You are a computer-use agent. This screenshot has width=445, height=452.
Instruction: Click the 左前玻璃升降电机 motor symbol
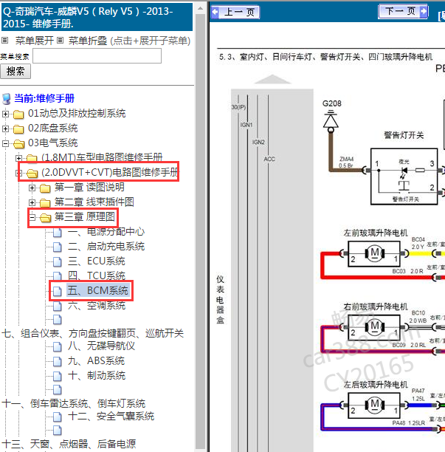click(x=374, y=253)
